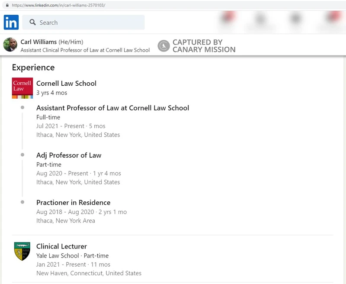Screen dimensions: 346x284
Task: Click the 'Part-time' label under Adj Professor
Action: point(49,165)
